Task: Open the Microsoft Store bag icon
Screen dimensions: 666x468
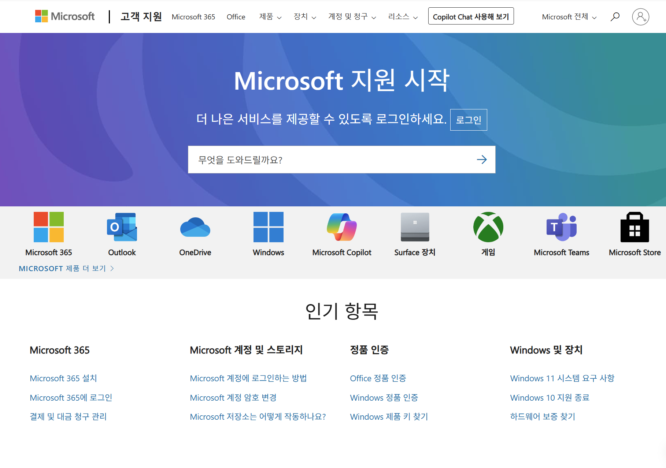Action: point(635,227)
